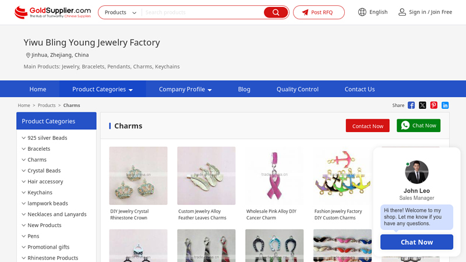
Task: Open the mustache charms thumbnail
Action: 343,246
